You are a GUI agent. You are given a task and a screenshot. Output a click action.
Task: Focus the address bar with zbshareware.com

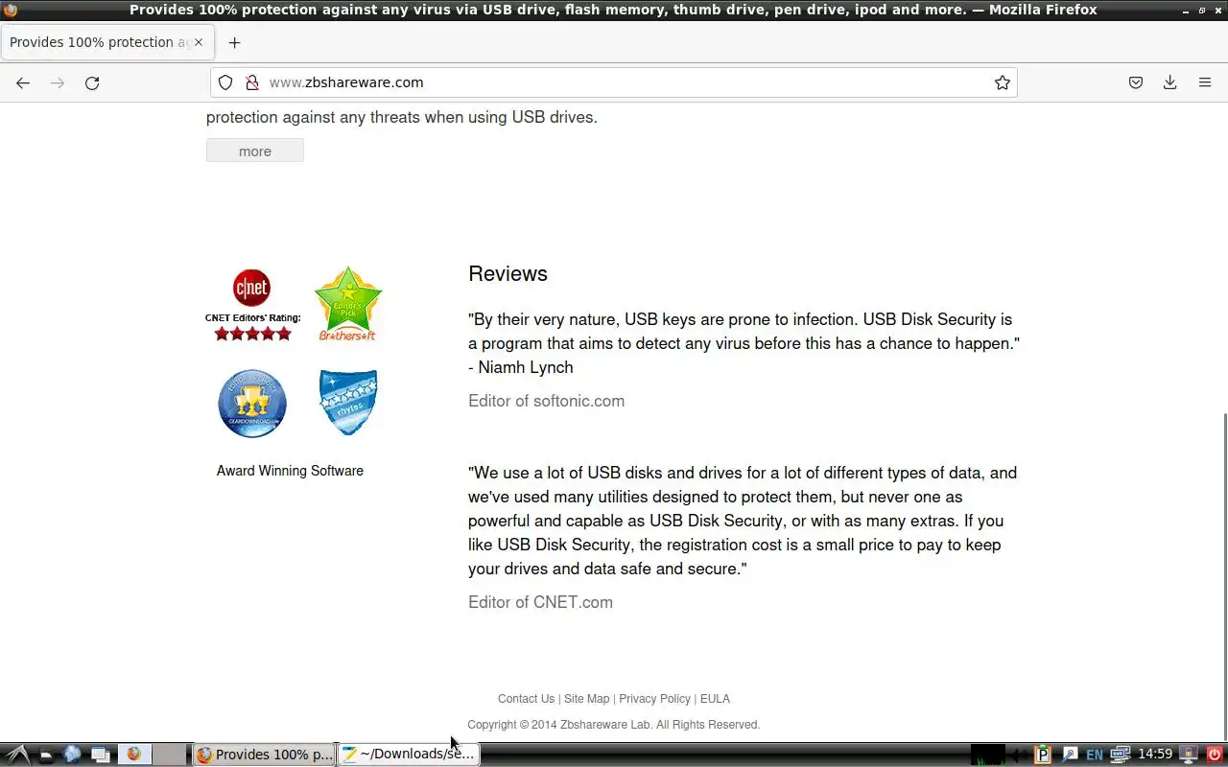[x=614, y=82]
